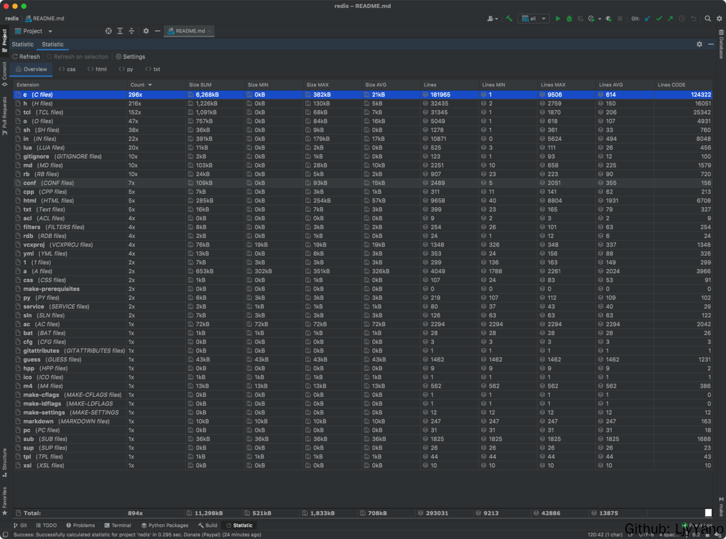This screenshot has height=539, width=726.
Task: Open Project panel options gear
Action: [x=146, y=31]
